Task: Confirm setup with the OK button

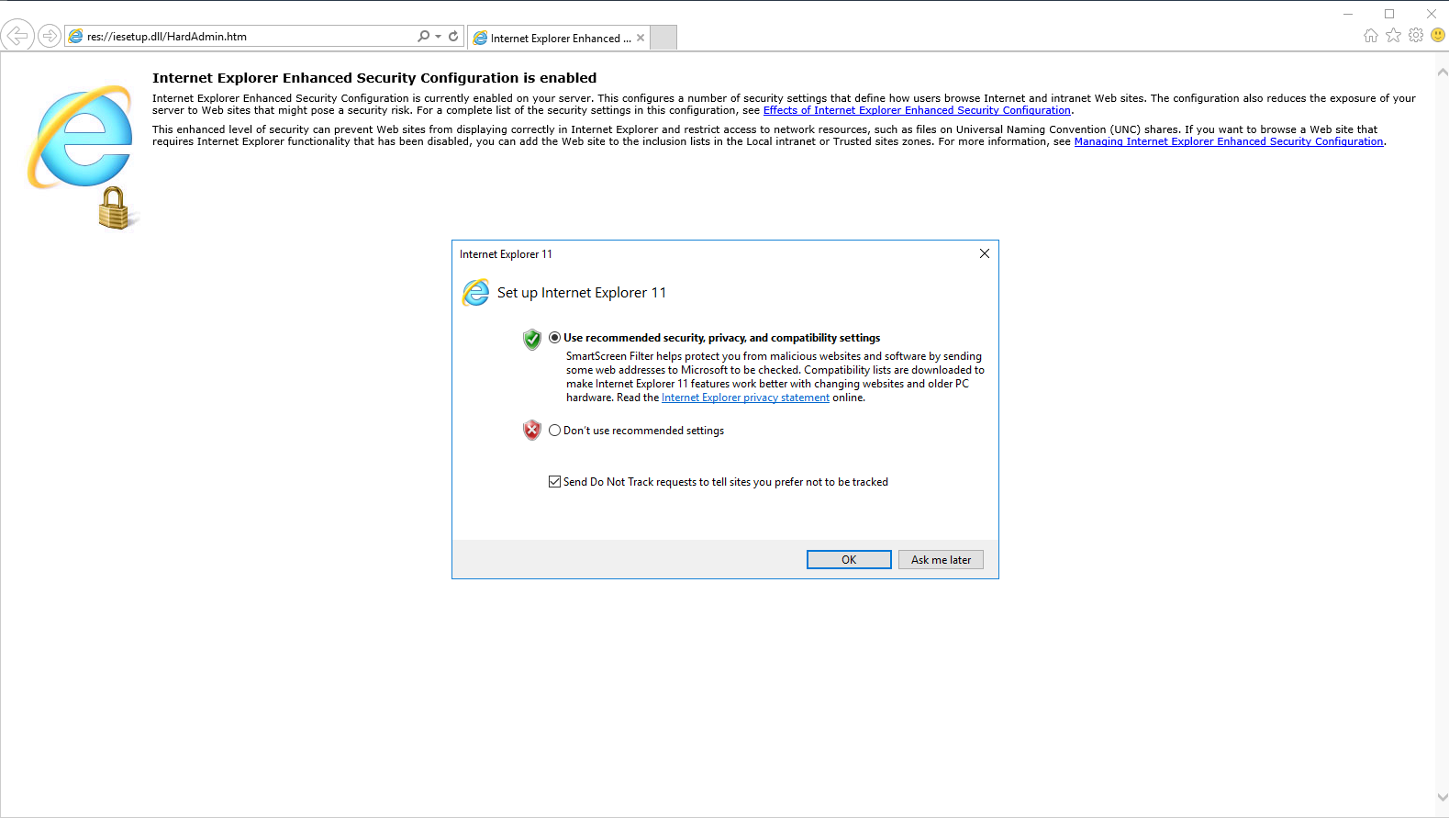Action: coord(849,560)
